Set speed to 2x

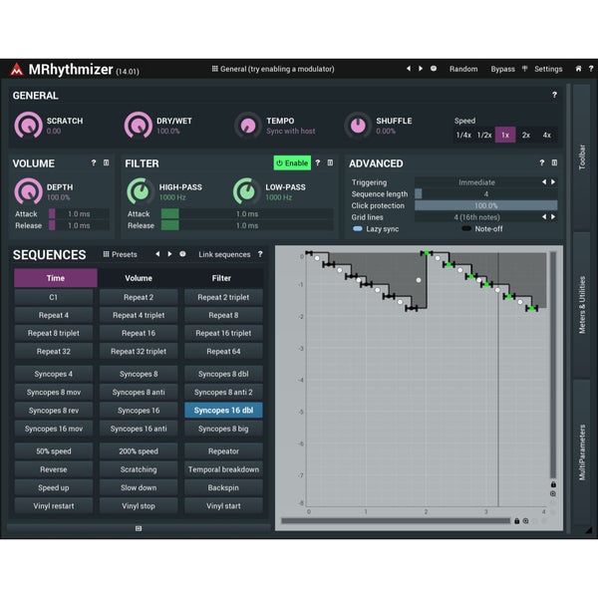[526, 135]
